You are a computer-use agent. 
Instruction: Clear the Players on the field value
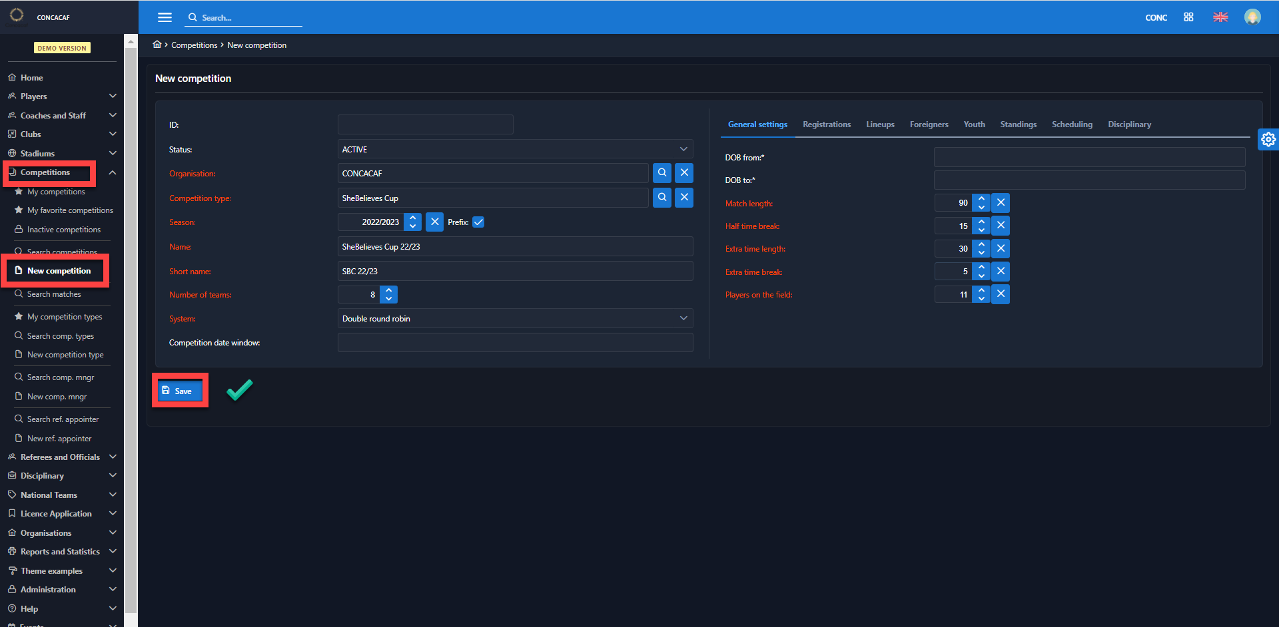1001,294
